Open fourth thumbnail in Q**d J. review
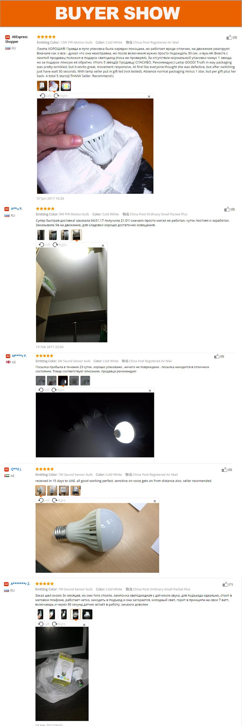Image resolution: width=242 pixels, height=726 pixels. pos(76,490)
